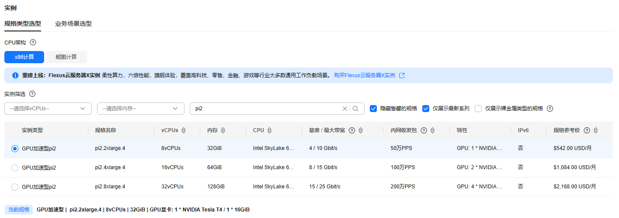Clear the pi2 search text with X icon

345,109
